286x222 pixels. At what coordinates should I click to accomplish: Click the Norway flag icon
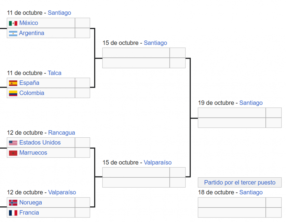coord(13,203)
